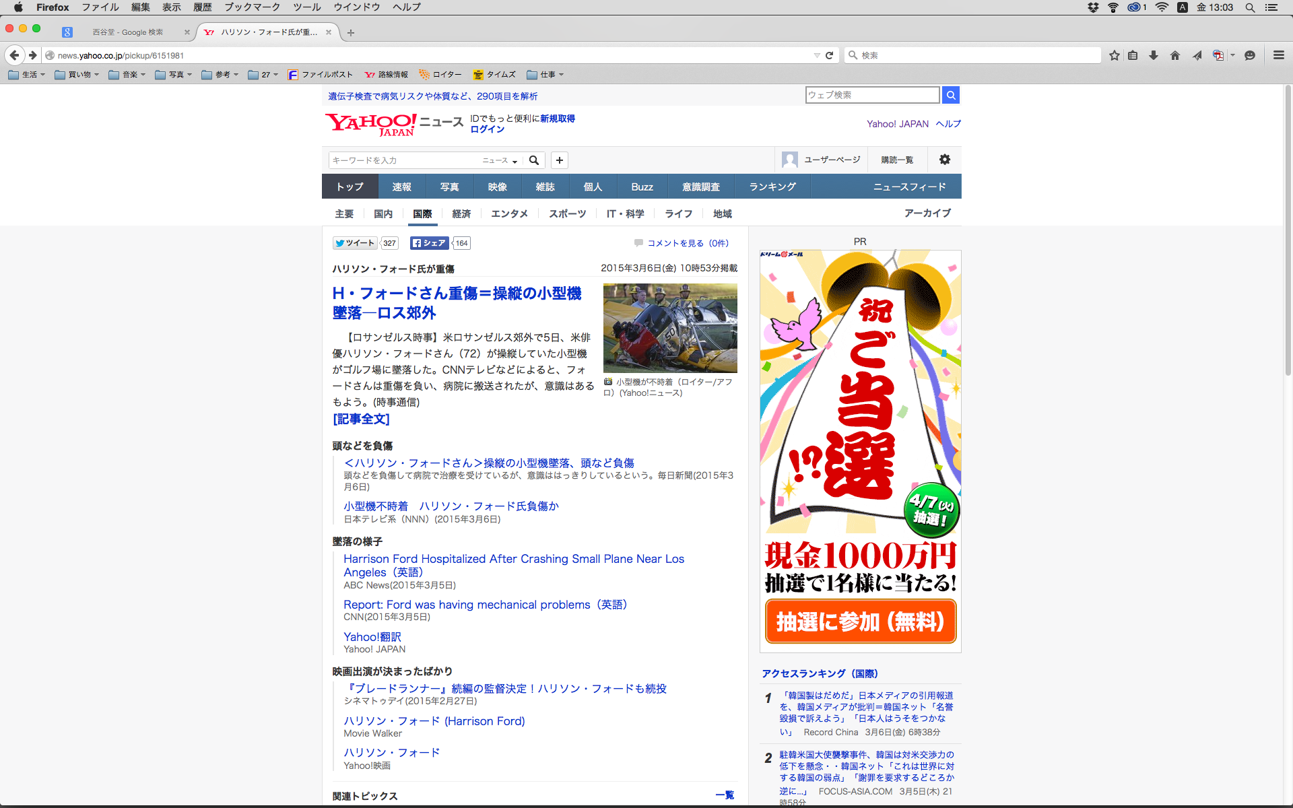Open the ブックマーク menu in menu bar
The width and height of the screenshot is (1293, 808).
(x=252, y=7)
